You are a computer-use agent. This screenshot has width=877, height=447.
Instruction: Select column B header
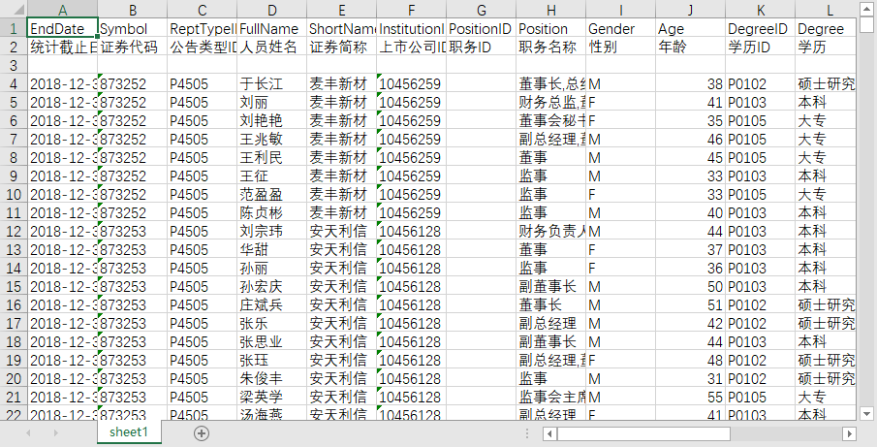click(132, 10)
